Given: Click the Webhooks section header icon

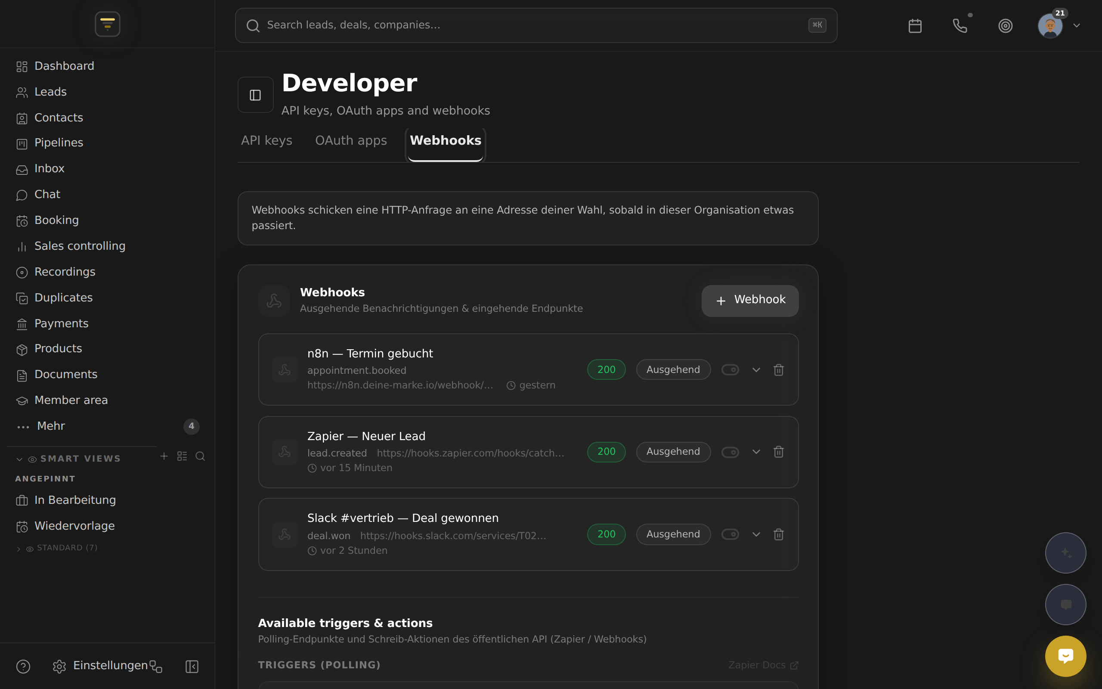Looking at the screenshot, I should pos(274,301).
